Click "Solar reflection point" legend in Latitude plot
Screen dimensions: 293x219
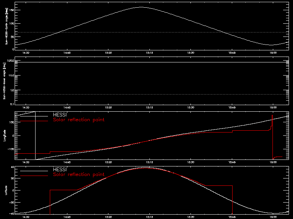(79, 174)
